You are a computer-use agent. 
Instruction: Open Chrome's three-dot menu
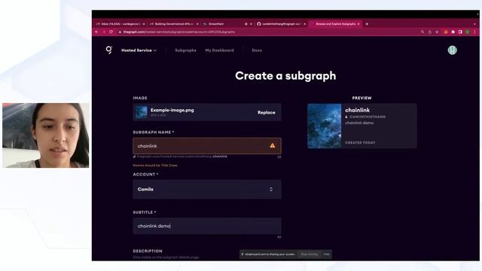(474, 32)
